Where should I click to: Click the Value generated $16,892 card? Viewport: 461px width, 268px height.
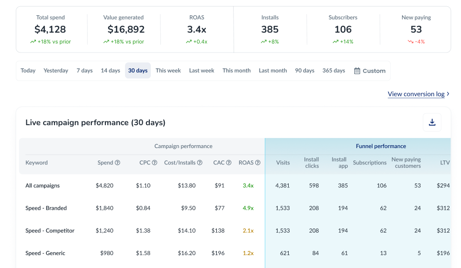tap(124, 29)
